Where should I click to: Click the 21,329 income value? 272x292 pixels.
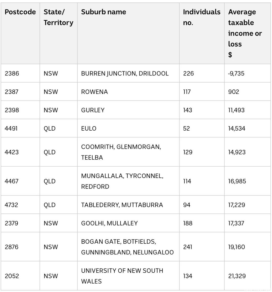click(x=237, y=276)
